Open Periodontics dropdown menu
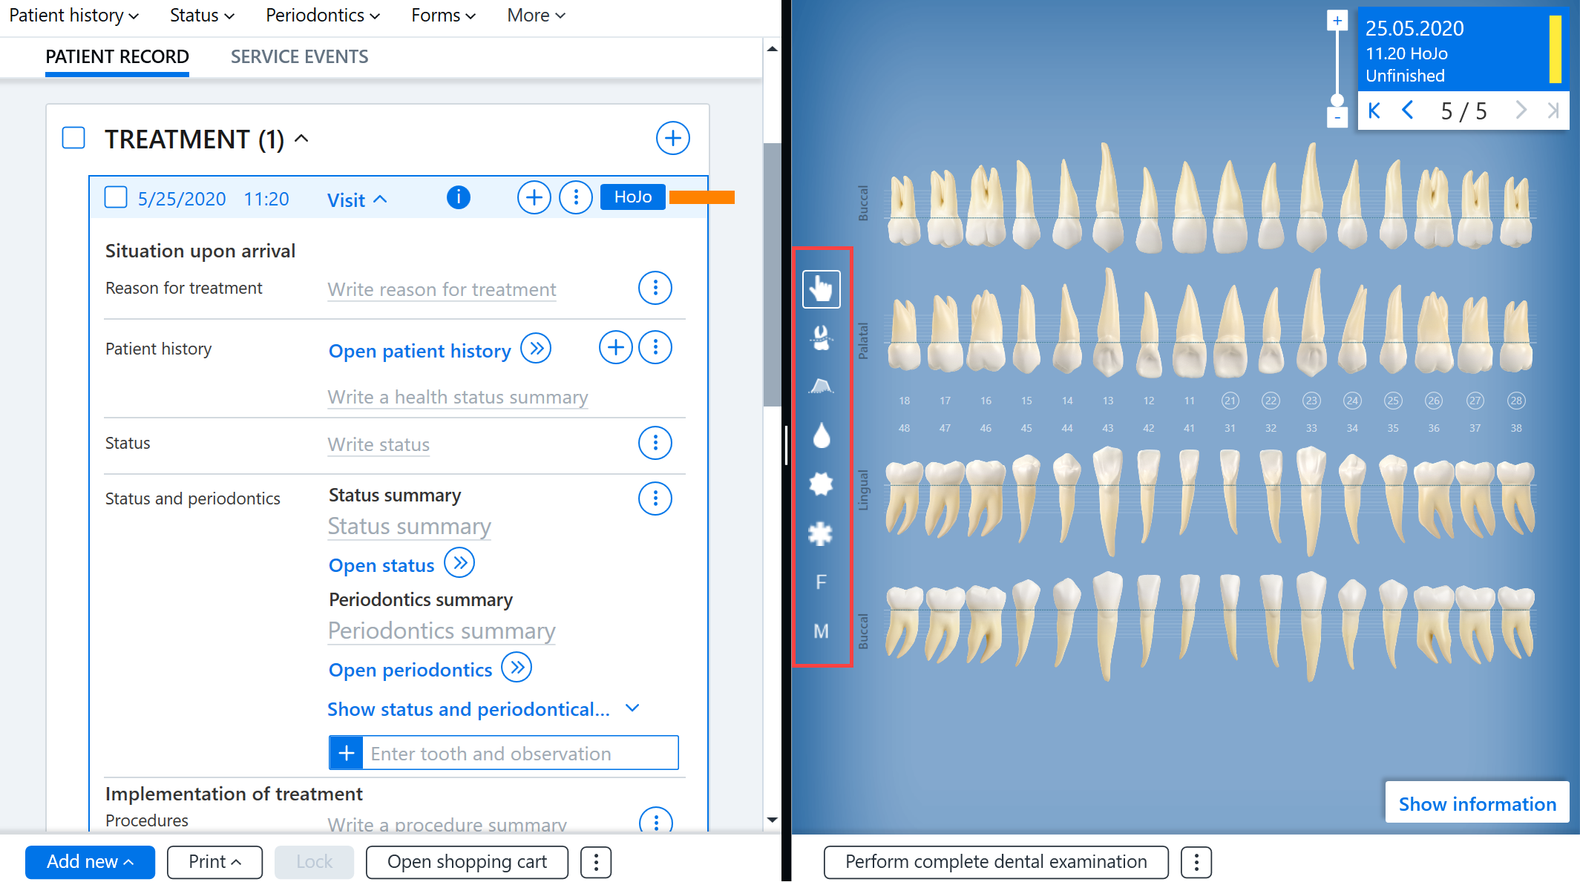Screen dimensions: 1580x882 click(x=323, y=16)
